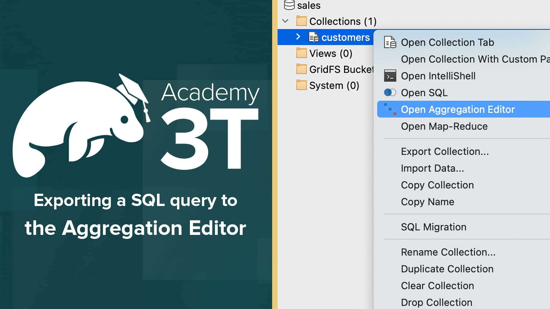
Task: Select the customers collection row
Action: click(x=325, y=37)
